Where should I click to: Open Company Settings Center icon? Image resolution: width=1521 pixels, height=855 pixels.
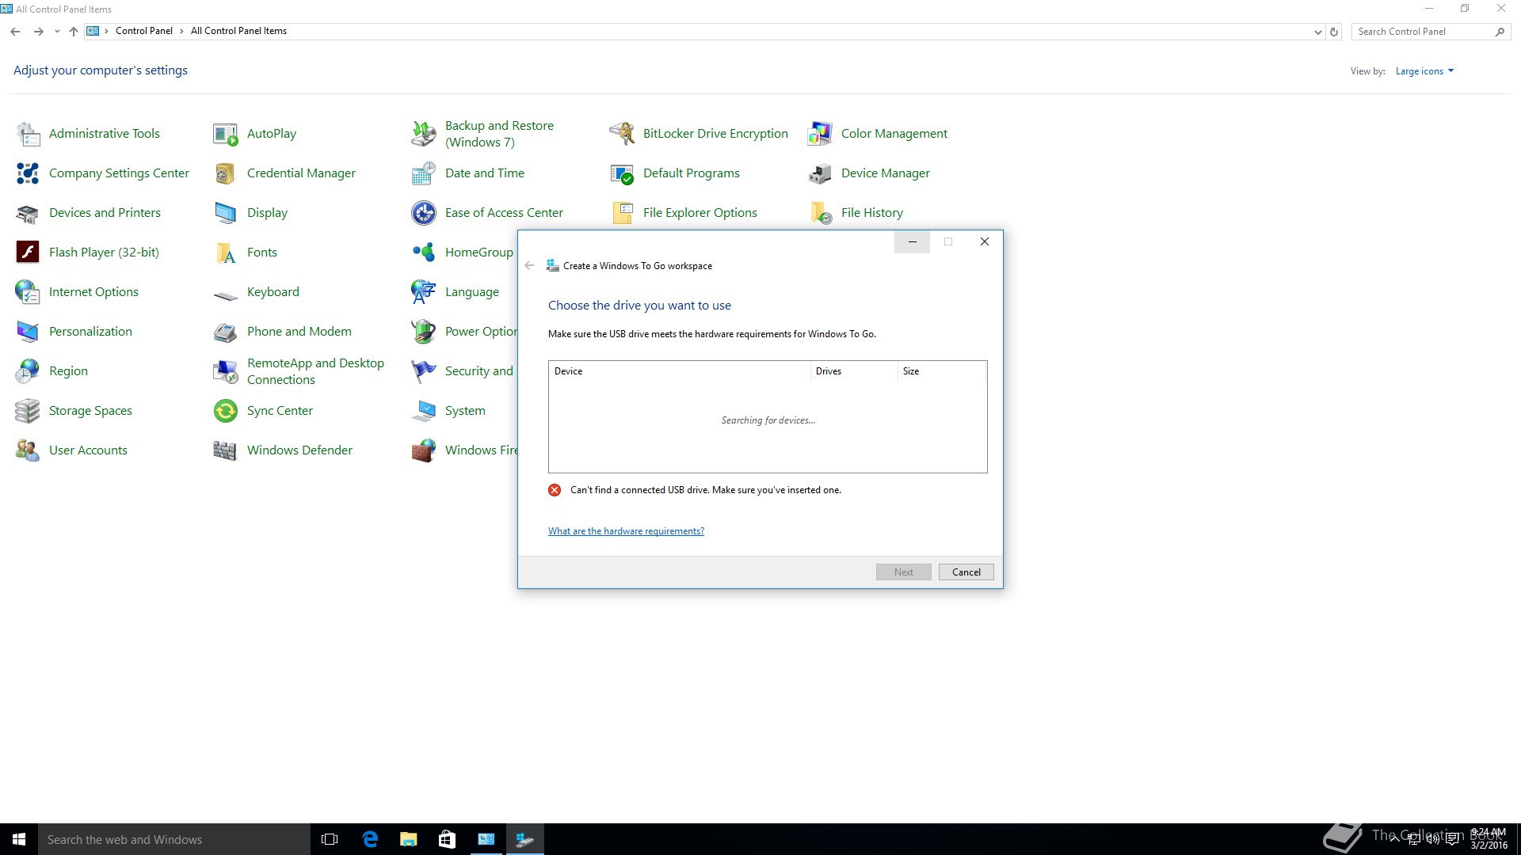click(x=28, y=173)
